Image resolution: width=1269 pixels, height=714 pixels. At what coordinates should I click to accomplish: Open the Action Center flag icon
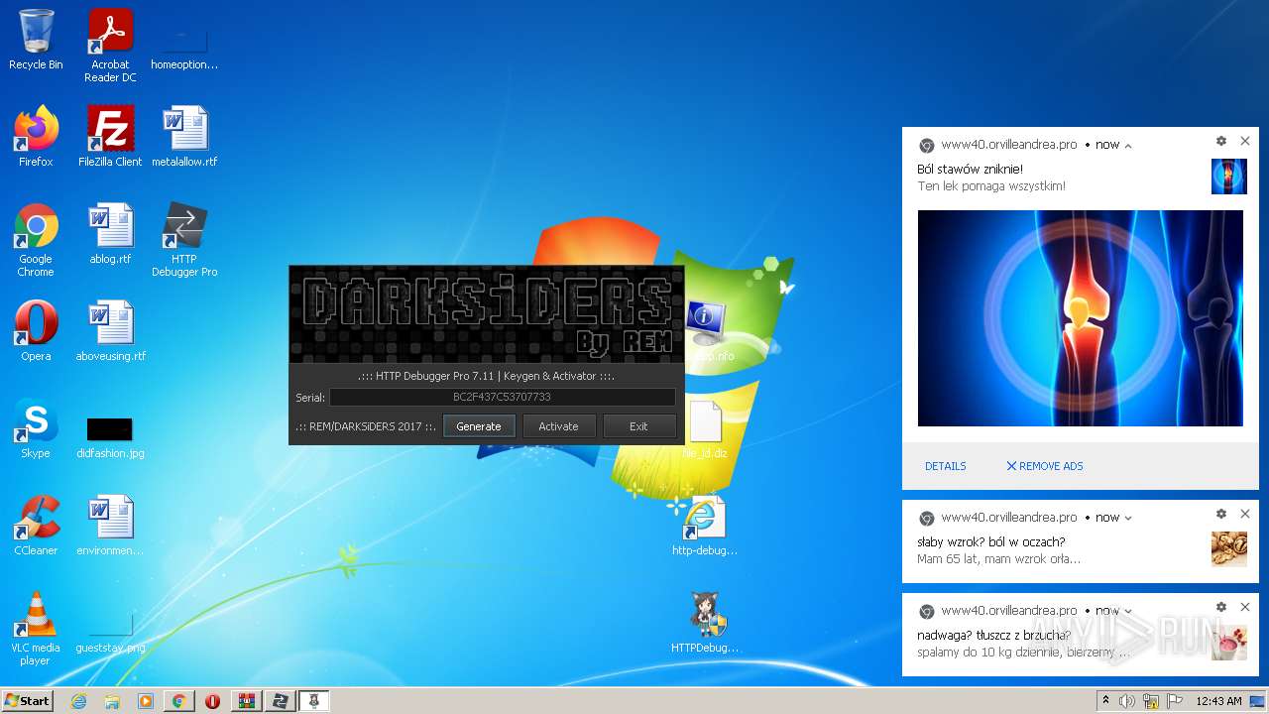(x=1175, y=701)
